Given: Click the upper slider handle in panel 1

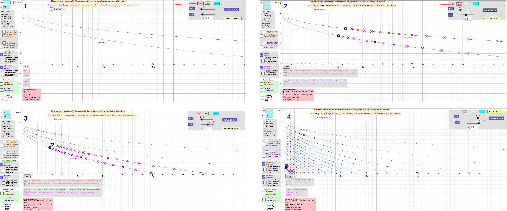Looking at the screenshot, I should point(202,9).
